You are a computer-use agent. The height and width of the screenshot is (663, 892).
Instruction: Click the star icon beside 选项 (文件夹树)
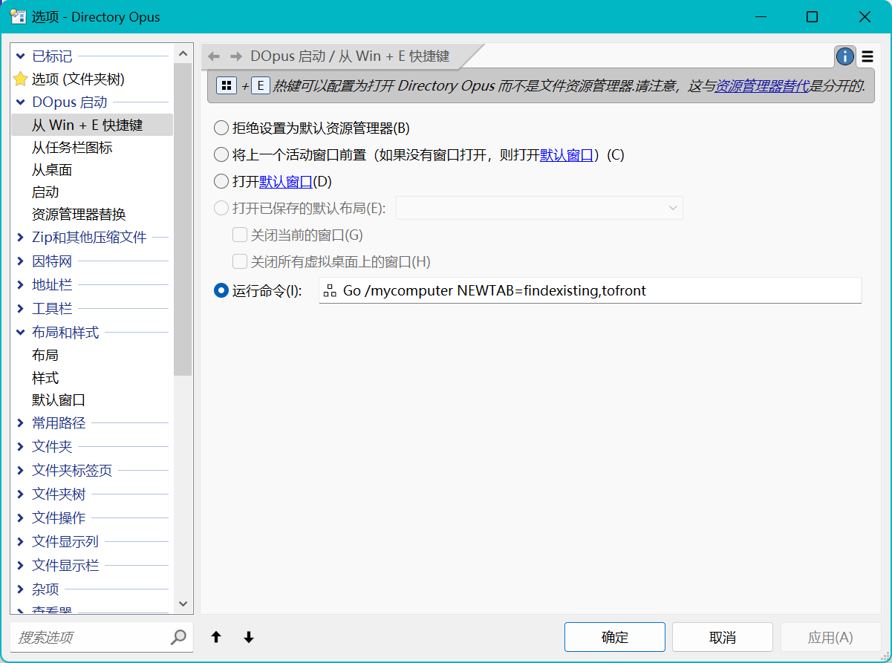(x=20, y=79)
